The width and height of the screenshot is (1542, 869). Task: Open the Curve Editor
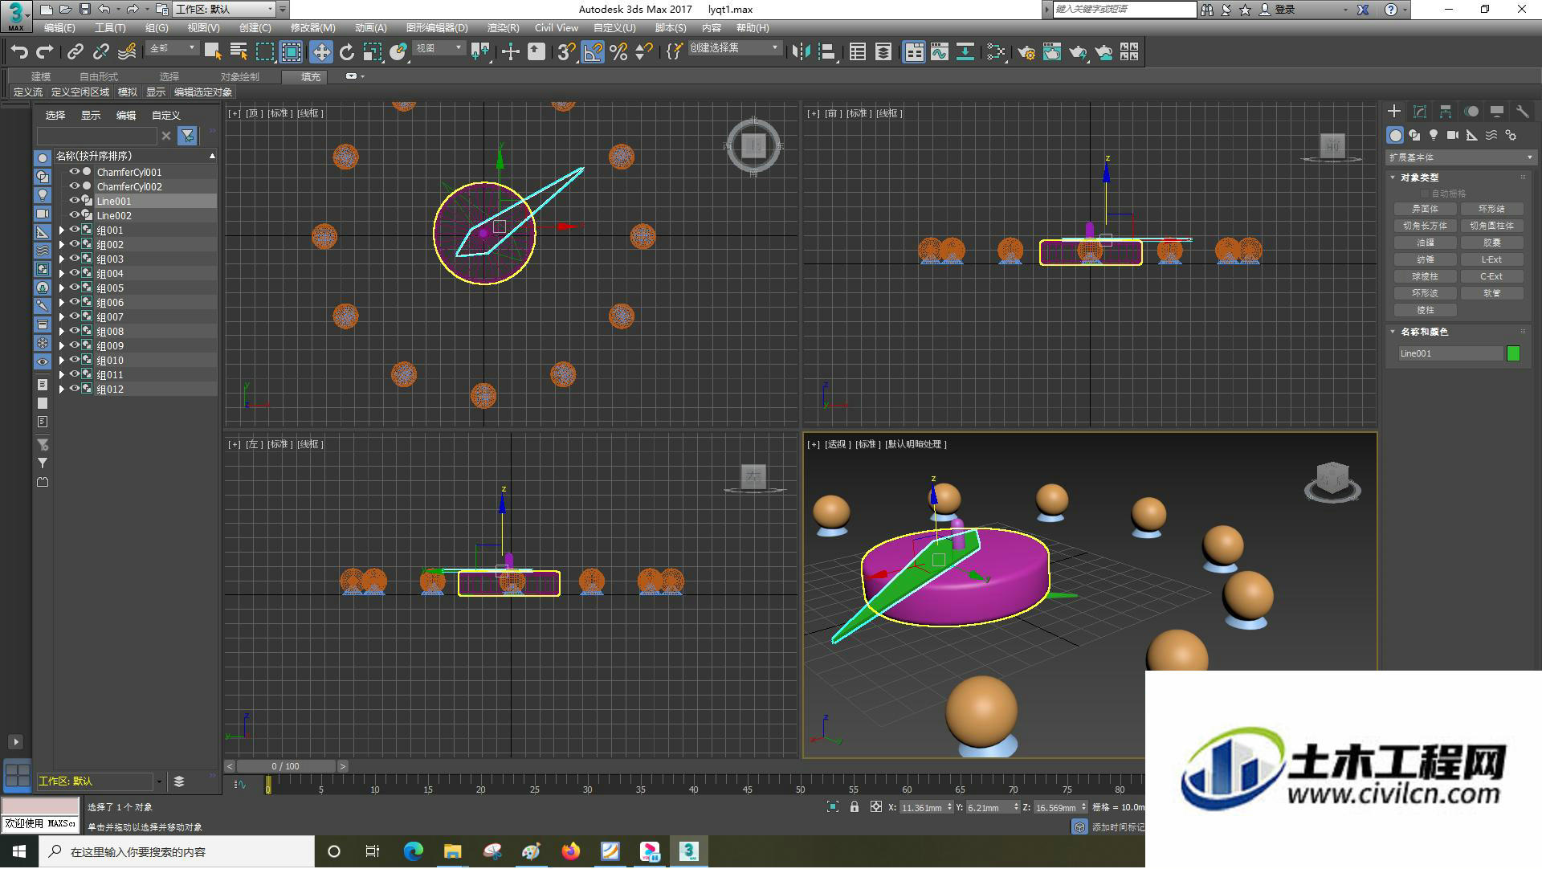pyautogui.click(x=940, y=52)
